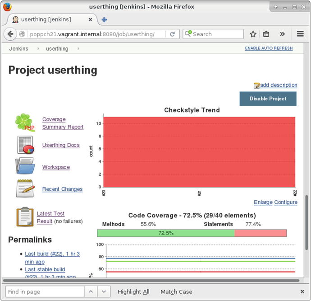Show more toolbar items via the chevron
This screenshot has width=311, height=301.
pyautogui.click(x=282, y=34)
